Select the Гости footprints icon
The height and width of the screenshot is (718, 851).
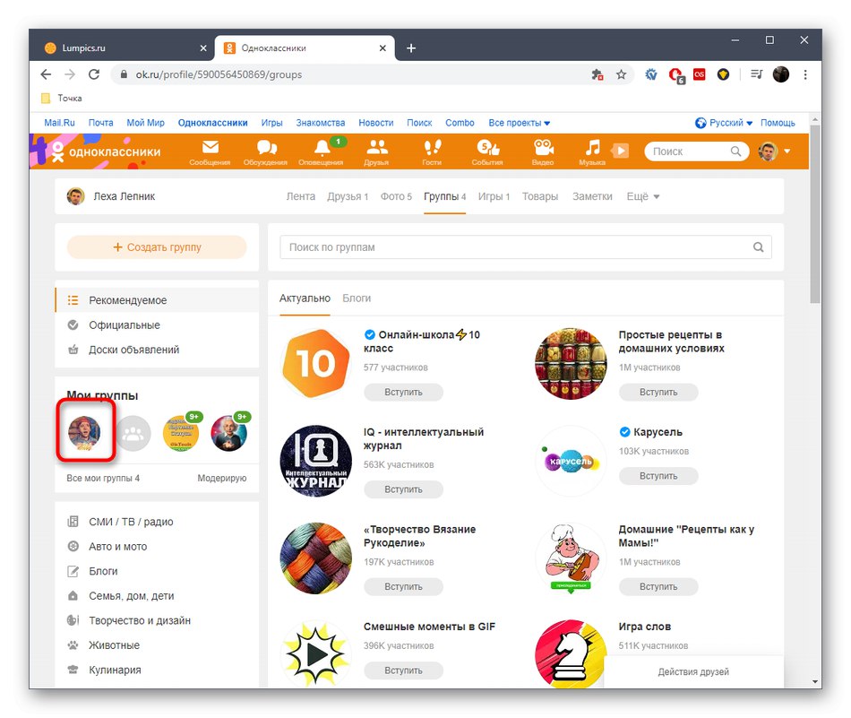(x=432, y=149)
